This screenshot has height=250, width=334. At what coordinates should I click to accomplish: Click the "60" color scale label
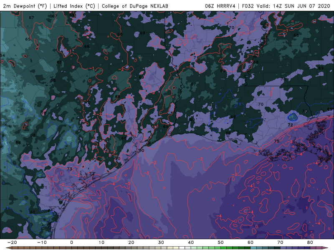[250, 242]
